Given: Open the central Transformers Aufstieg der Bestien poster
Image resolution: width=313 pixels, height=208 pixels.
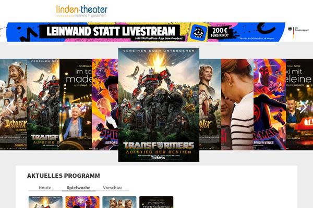Looking at the screenshot, I should point(159,105).
